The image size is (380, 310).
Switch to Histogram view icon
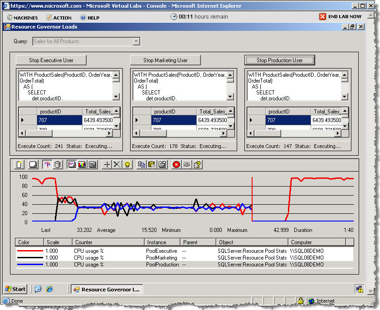82,164
